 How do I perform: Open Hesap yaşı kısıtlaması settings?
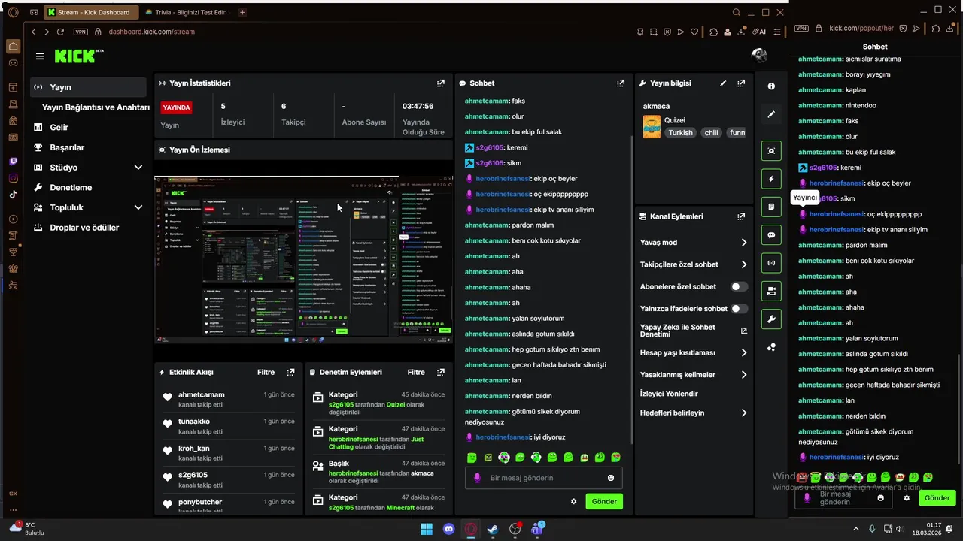pos(693,352)
